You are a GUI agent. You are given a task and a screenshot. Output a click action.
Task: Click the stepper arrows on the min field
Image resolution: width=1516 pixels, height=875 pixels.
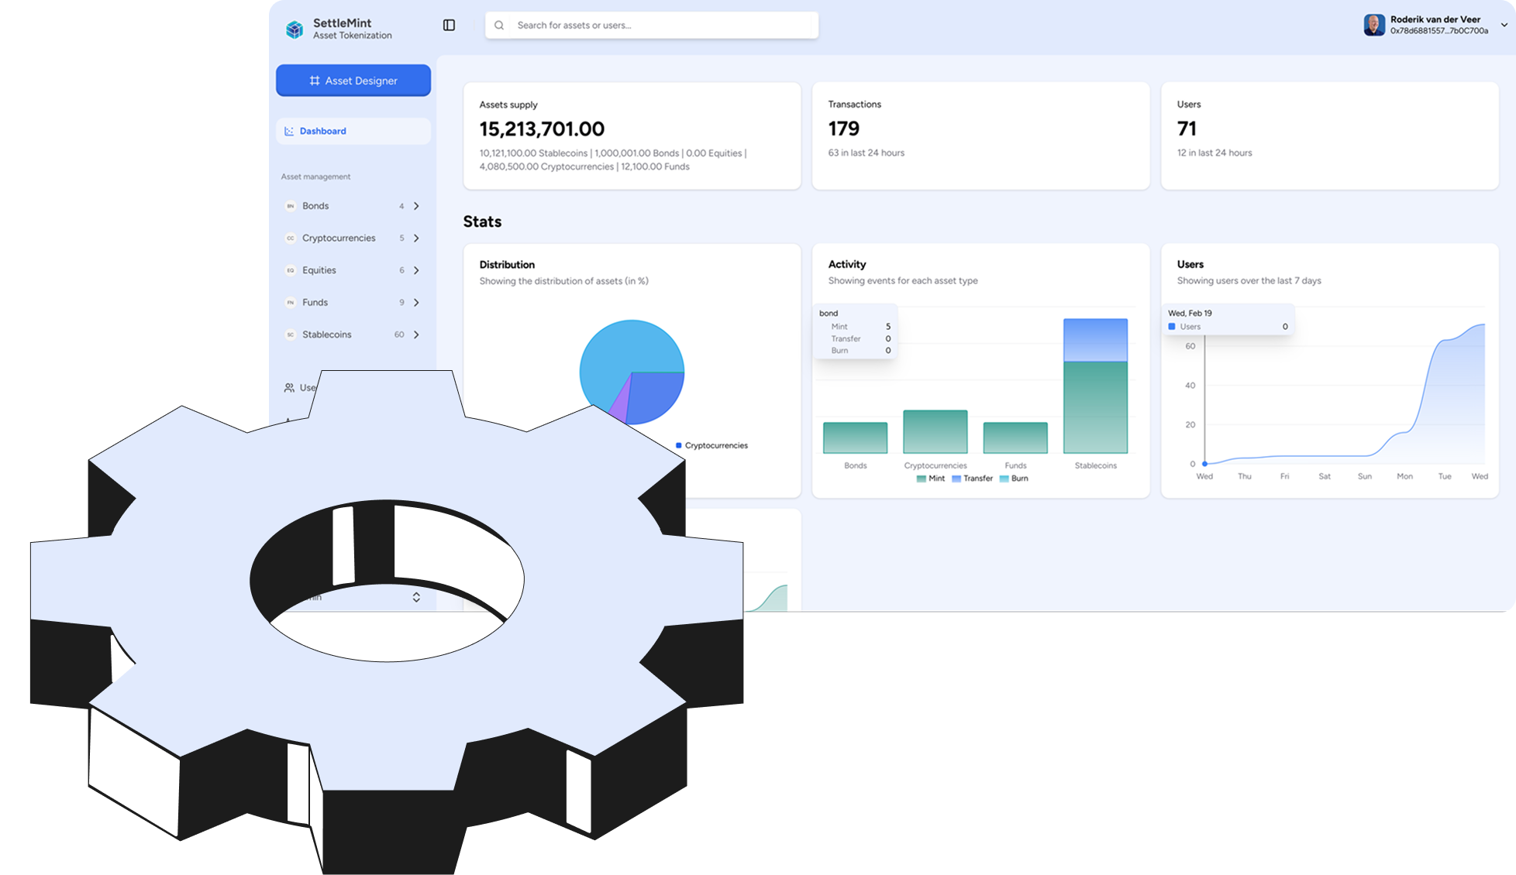[416, 596]
